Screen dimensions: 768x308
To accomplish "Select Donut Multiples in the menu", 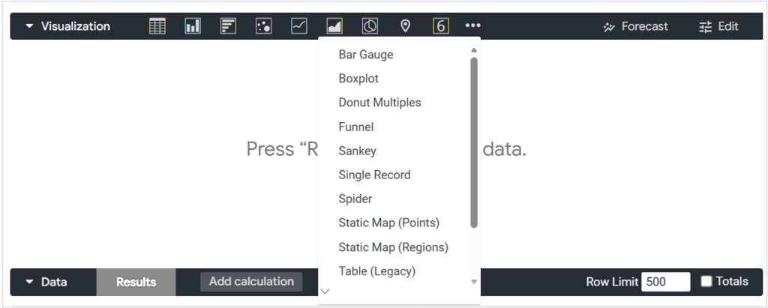I will [x=379, y=103].
